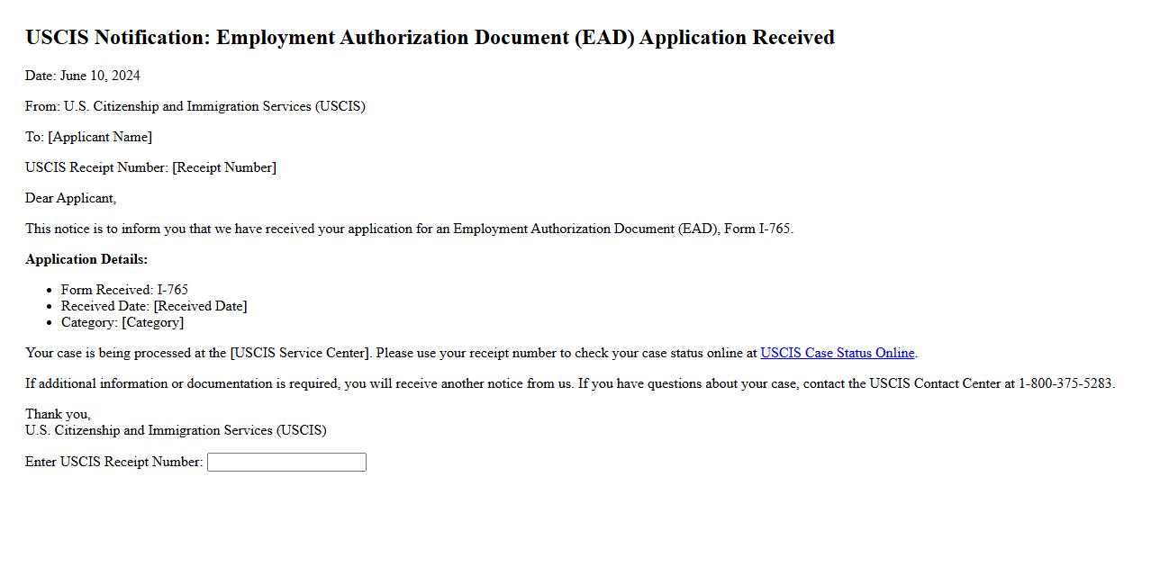Click the "[Receipt Number]" placeholder text
This screenshot has height=585, width=1151.
click(224, 167)
